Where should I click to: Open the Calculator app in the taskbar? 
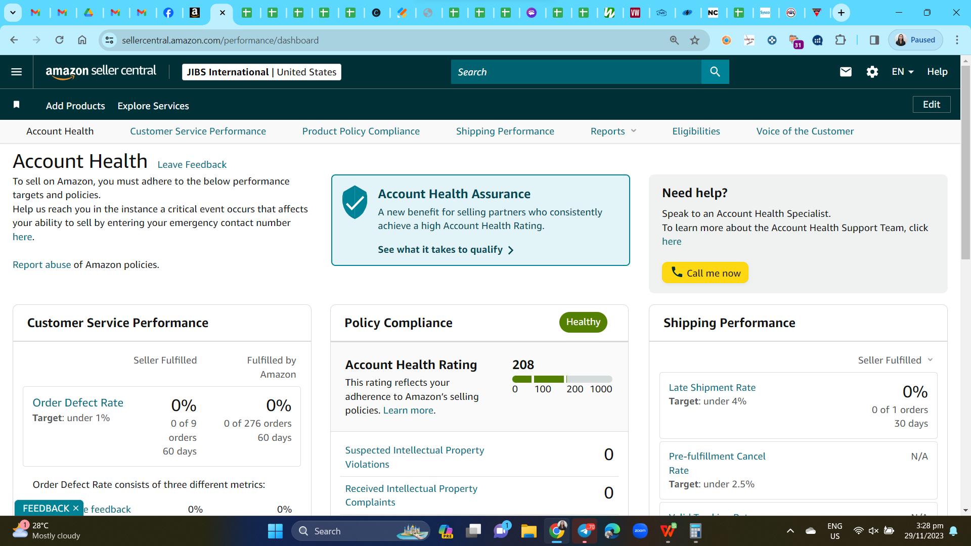click(695, 531)
